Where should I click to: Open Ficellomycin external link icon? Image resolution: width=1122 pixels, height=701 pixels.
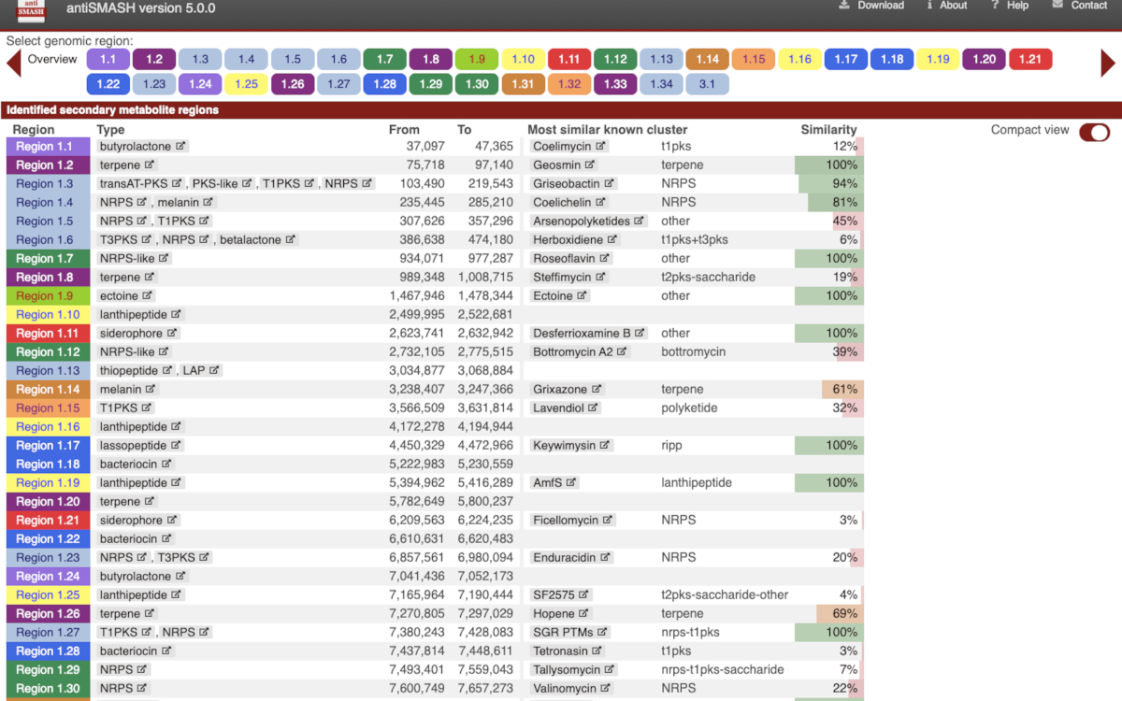tap(607, 521)
